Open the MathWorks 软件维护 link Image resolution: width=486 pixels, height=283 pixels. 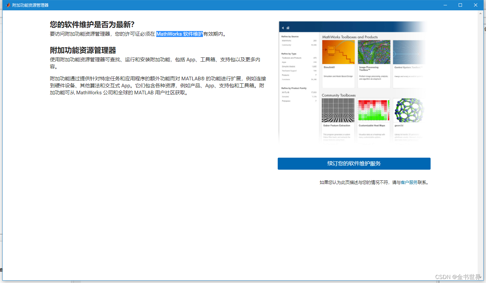tap(180, 34)
